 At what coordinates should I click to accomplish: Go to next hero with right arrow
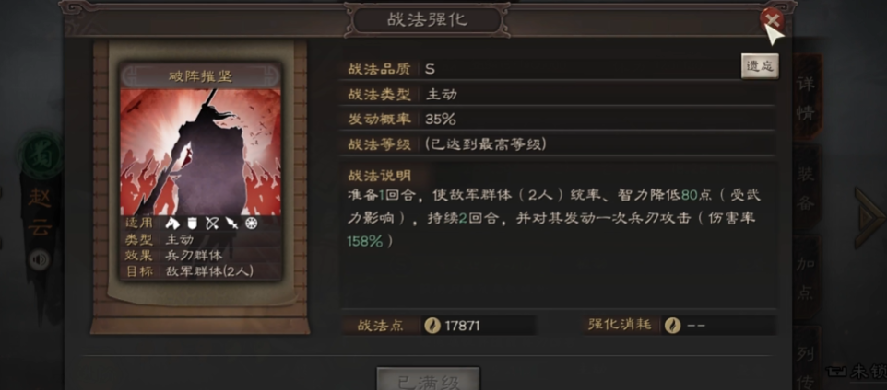869,217
